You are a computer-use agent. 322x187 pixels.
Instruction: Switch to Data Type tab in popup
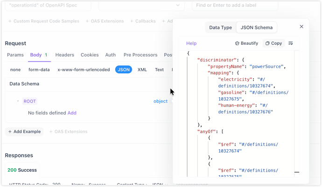[220, 28]
